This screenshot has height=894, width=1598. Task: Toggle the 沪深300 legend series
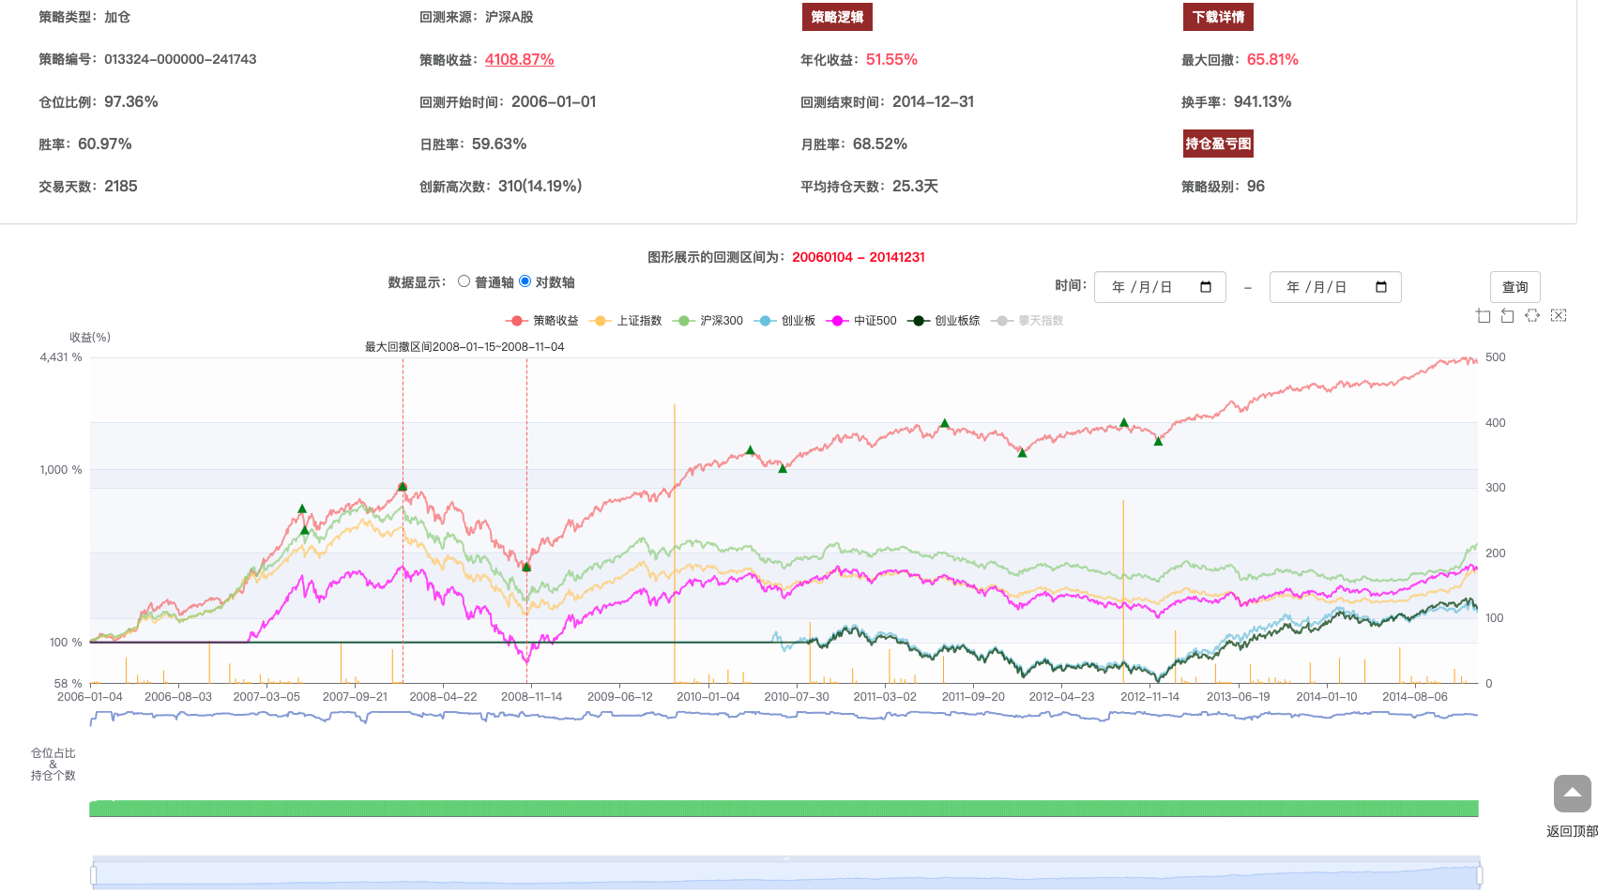(708, 321)
